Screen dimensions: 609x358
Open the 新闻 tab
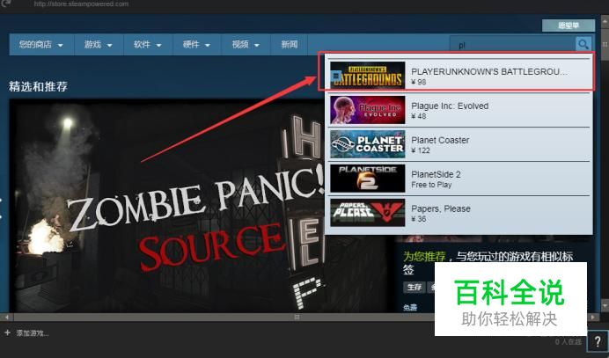(290, 45)
